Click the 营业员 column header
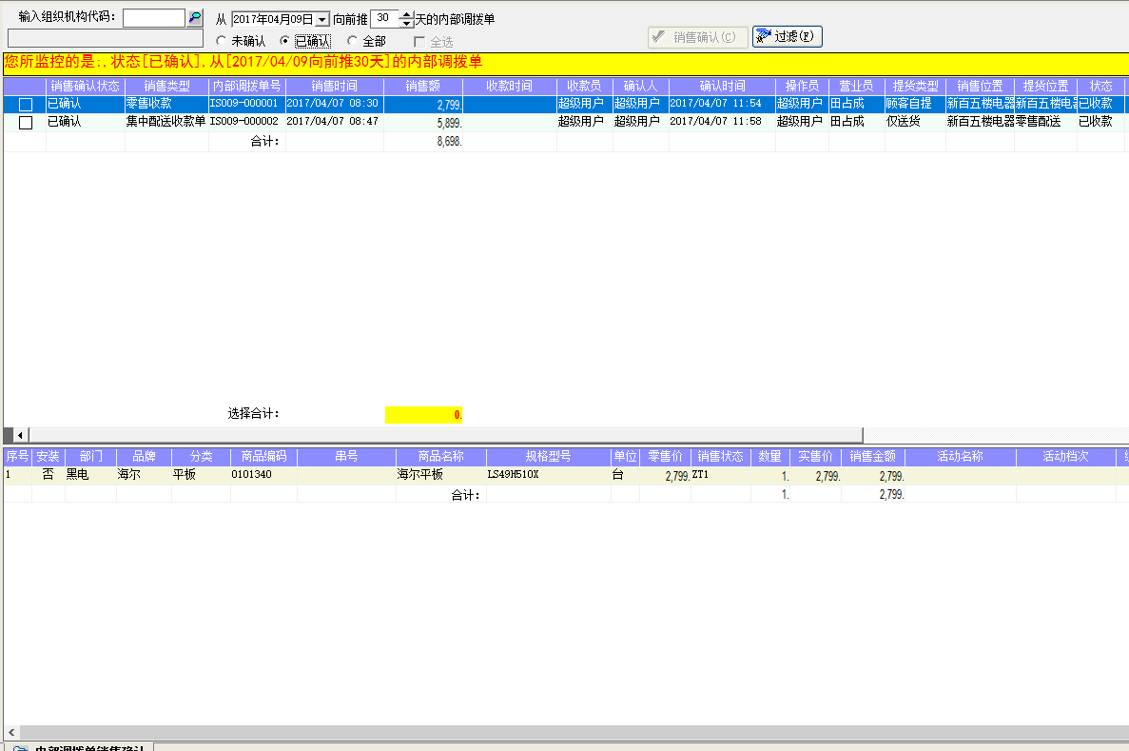1129x751 pixels. click(x=856, y=86)
